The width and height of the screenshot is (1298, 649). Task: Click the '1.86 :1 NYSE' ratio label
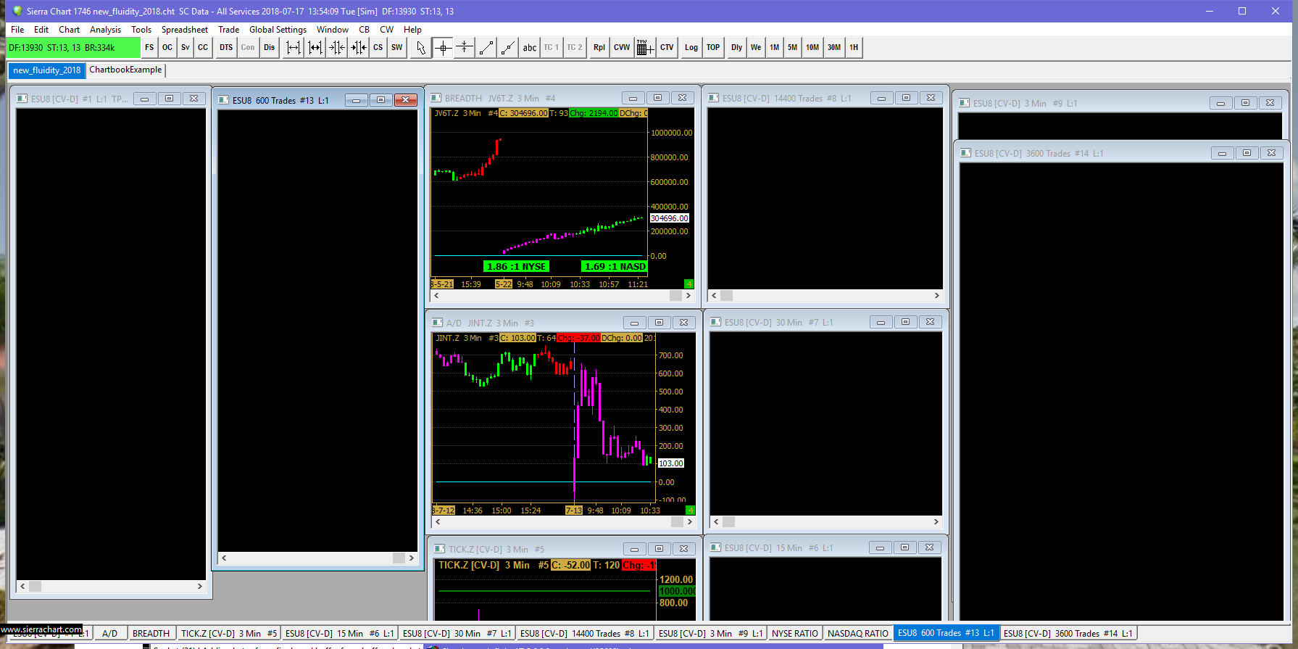[516, 267]
